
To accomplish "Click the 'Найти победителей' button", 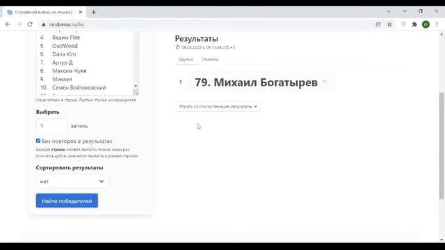I will (x=67, y=201).
